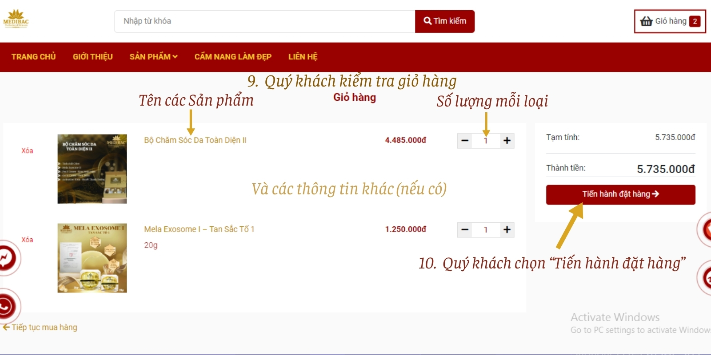The image size is (711, 355).
Task: Click Tiến hành đặt hàng button
Action: [x=621, y=194]
